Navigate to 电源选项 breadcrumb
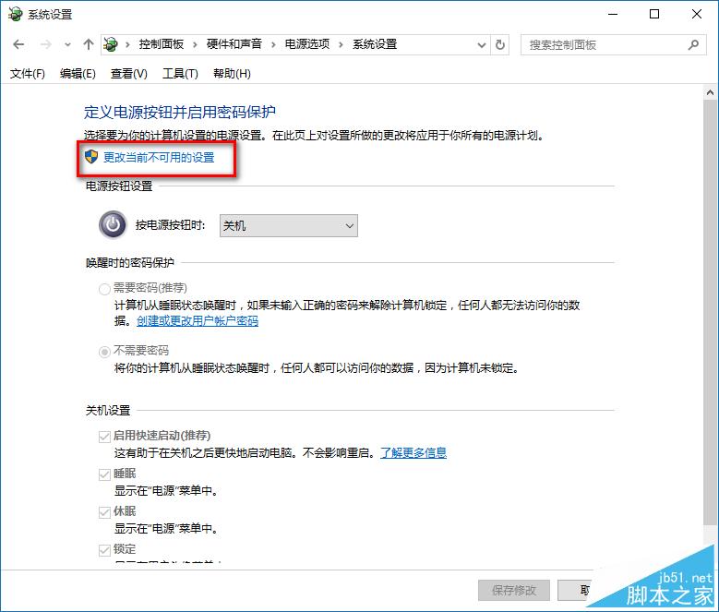The width and height of the screenshot is (719, 612). tap(307, 44)
